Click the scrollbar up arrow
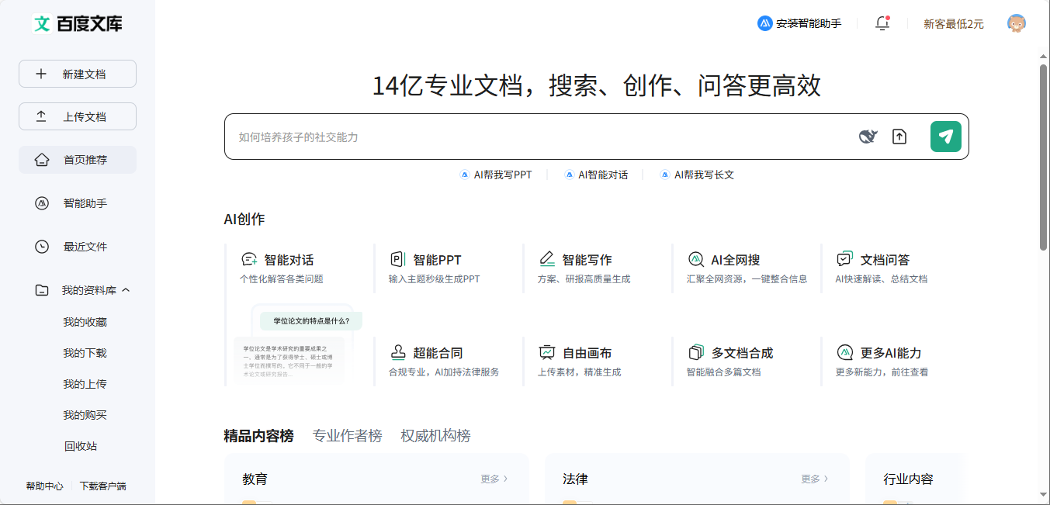This screenshot has height=505, width=1050. tap(1044, 56)
